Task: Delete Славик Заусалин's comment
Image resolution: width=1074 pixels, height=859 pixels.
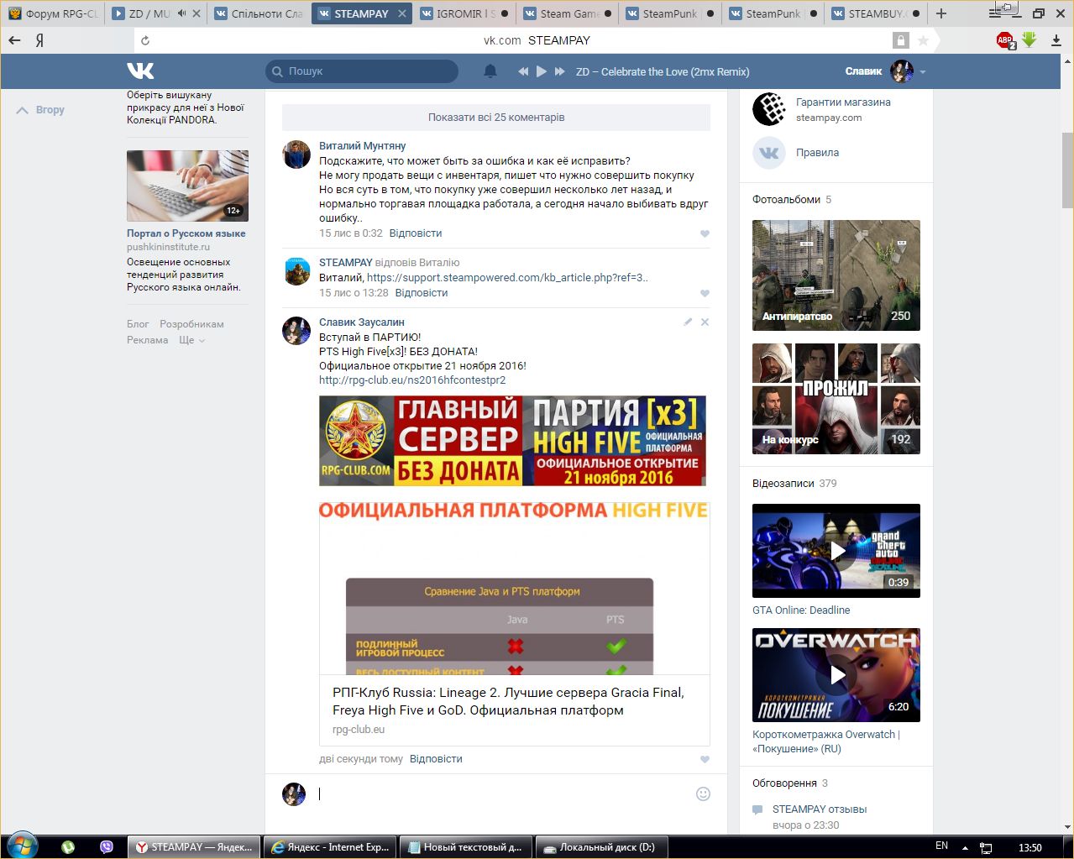Action: 705,322
